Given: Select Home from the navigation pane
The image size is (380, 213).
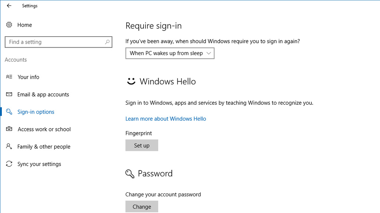Looking at the screenshot, I should click(x=24, y=25).
